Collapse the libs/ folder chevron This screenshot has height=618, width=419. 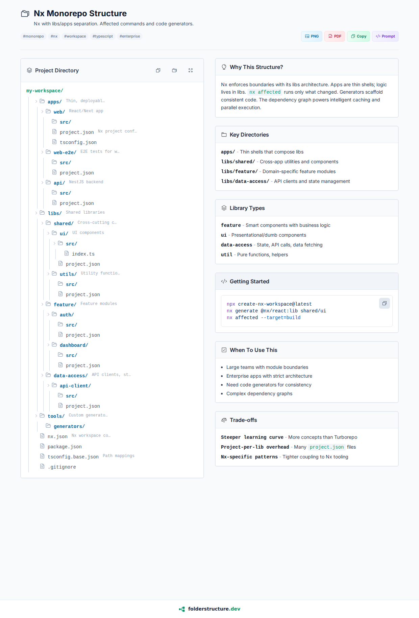tap(36, 213)
